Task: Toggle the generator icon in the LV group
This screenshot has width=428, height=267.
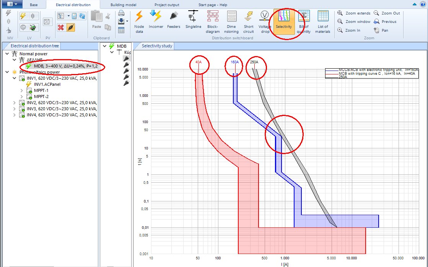Action: (23, 27)
